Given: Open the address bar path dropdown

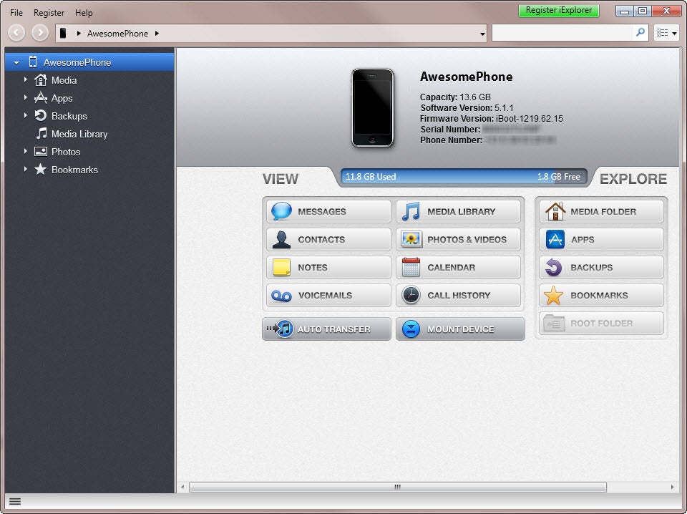Looking at the screenshot, I should 483,34.
